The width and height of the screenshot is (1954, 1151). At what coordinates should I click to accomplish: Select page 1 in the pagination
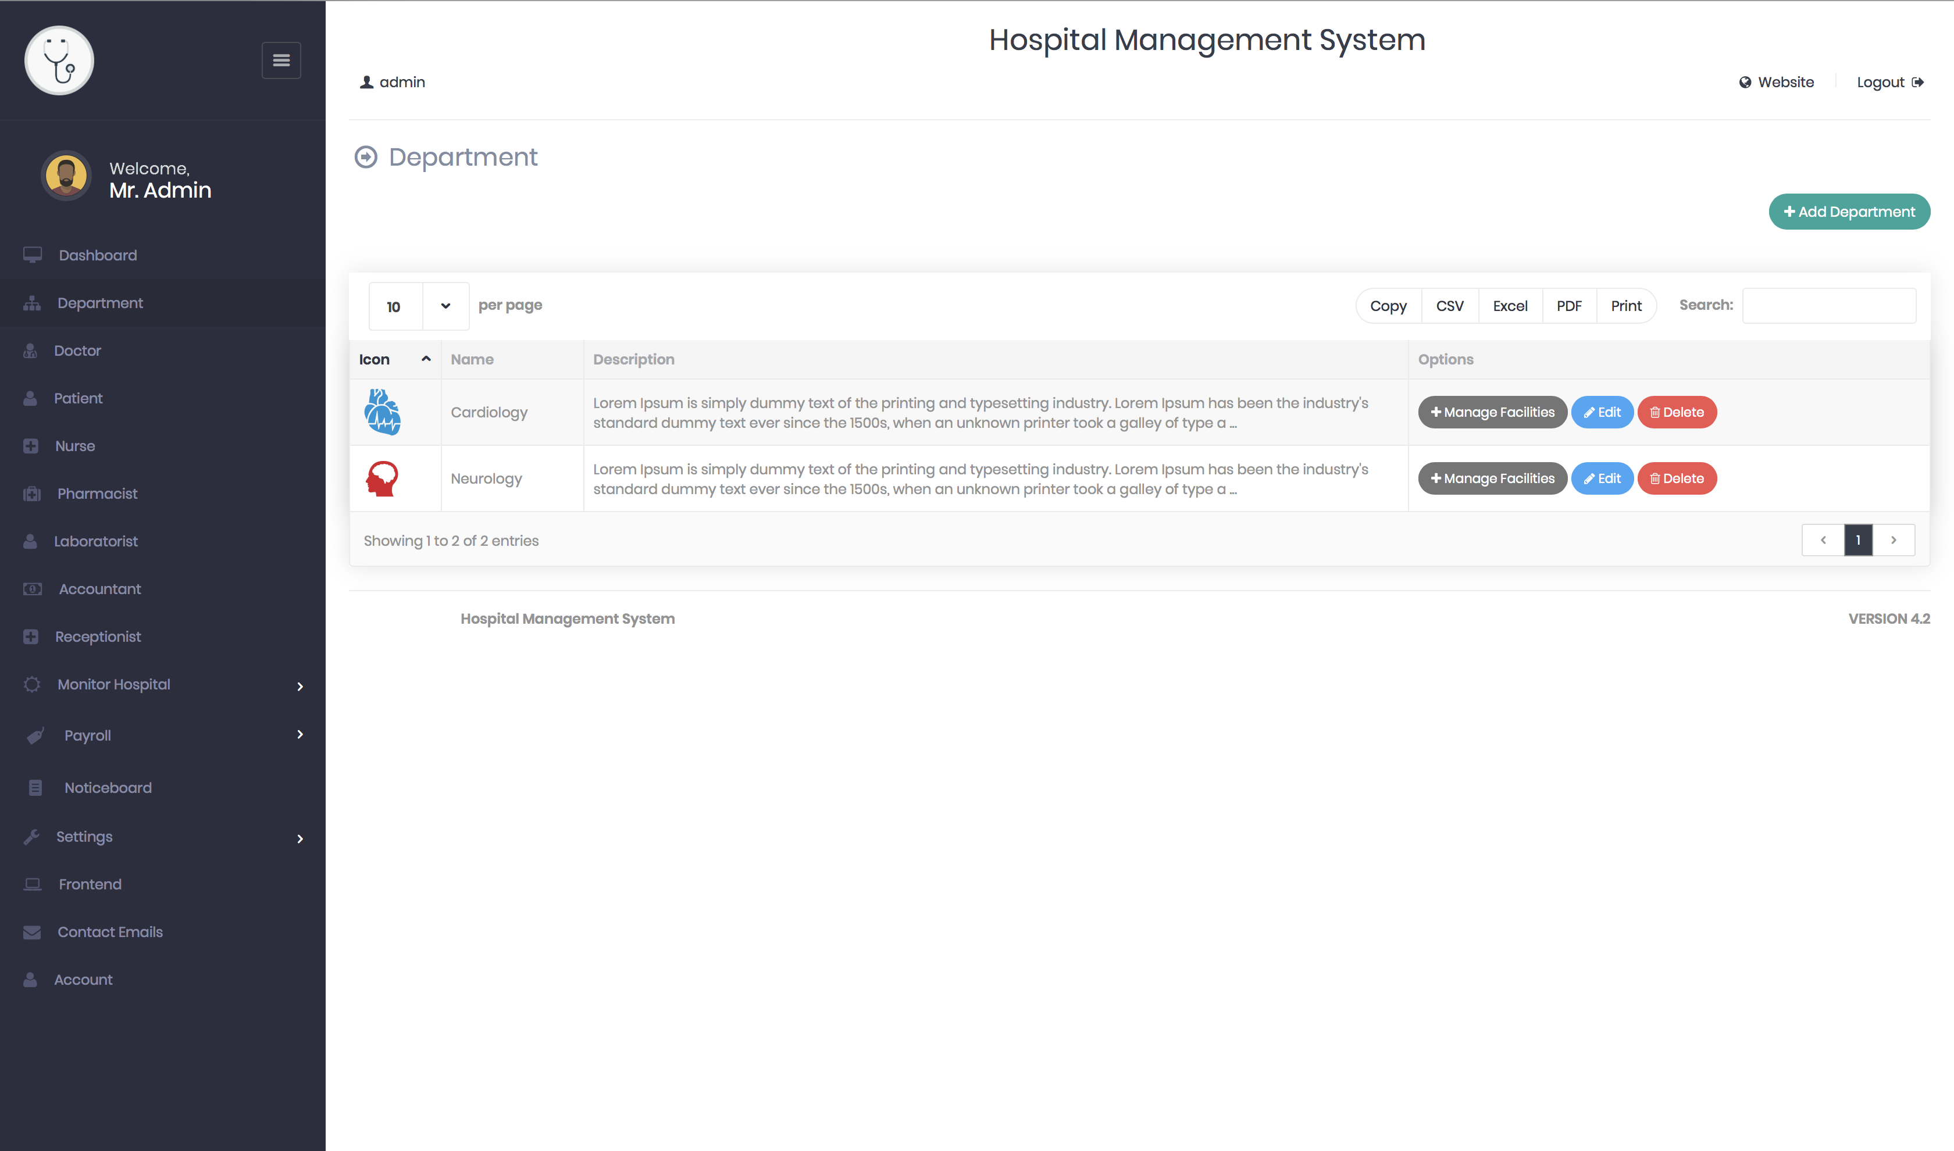[1858, 540]
